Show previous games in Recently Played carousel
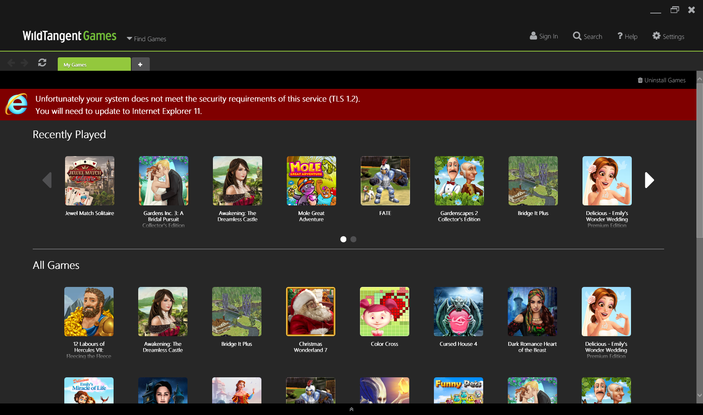The image size is (703, 415). (x=47, y=180)
